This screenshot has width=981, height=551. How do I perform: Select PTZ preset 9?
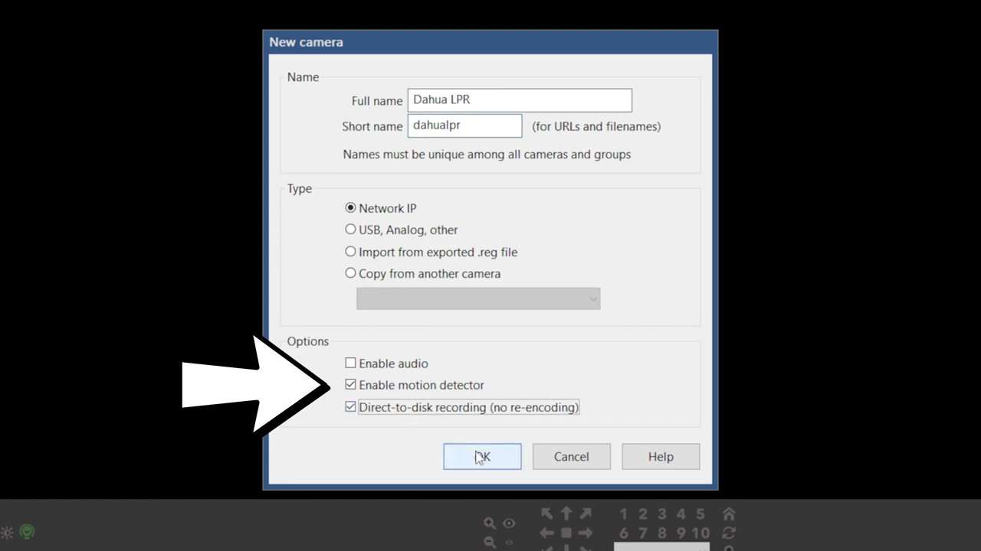coord(681,533)
